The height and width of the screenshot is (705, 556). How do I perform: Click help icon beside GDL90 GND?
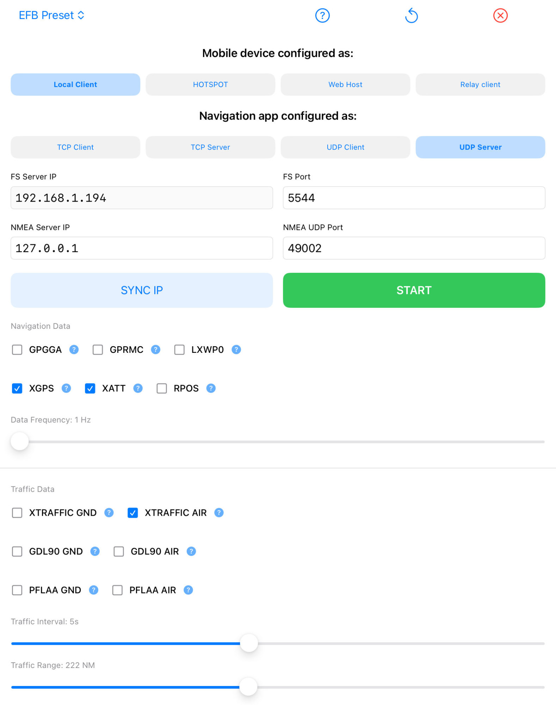click(x=95, y=551)
